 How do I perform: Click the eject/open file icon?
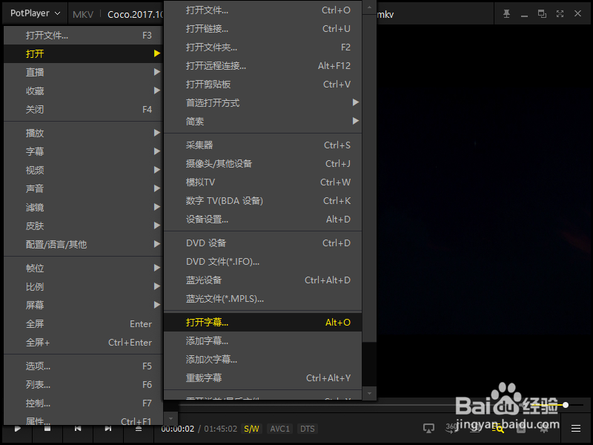[x=139, y=429]
